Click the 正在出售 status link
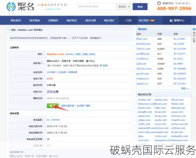Image resolution: width=196 pixels, height=158 pixels. click(x=53, y=91)
